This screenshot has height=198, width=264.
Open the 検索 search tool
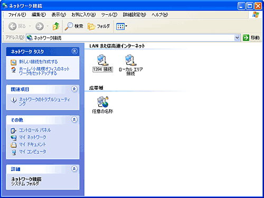click(73, 26)
